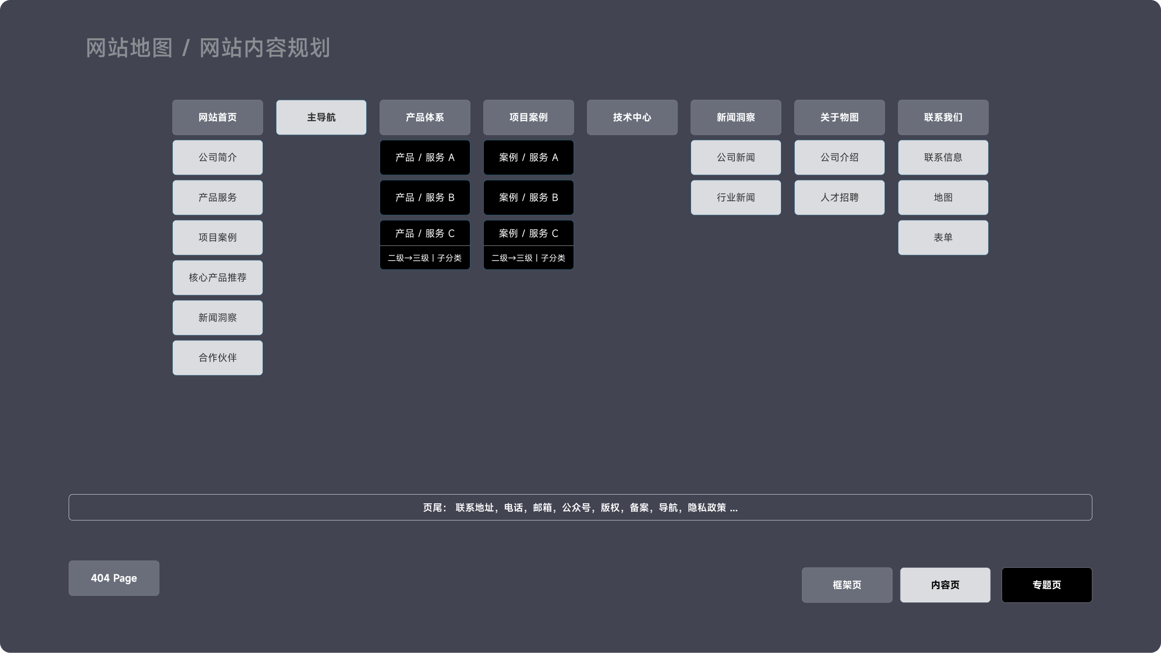1161x653 pixels.
Task: Click the 联系信息 box
Action: [x=943, y=157]
